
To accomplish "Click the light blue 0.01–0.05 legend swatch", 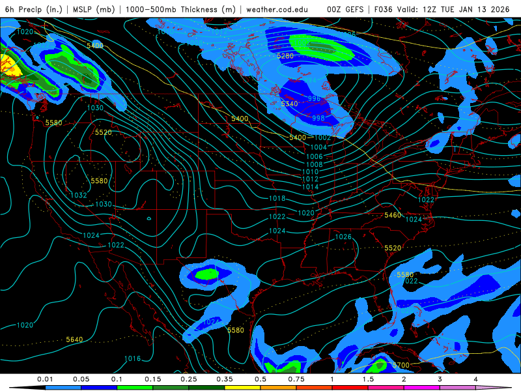I will pyautogui.click(x=63, y=388).
